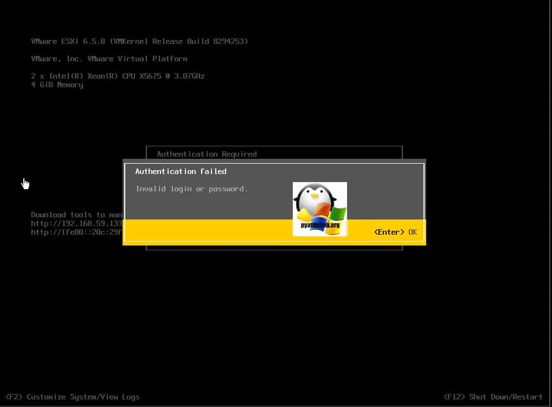The image size is (552, 407).
Task: Click the http://192.168.59.133 address
Action: (x=76, y=223)
